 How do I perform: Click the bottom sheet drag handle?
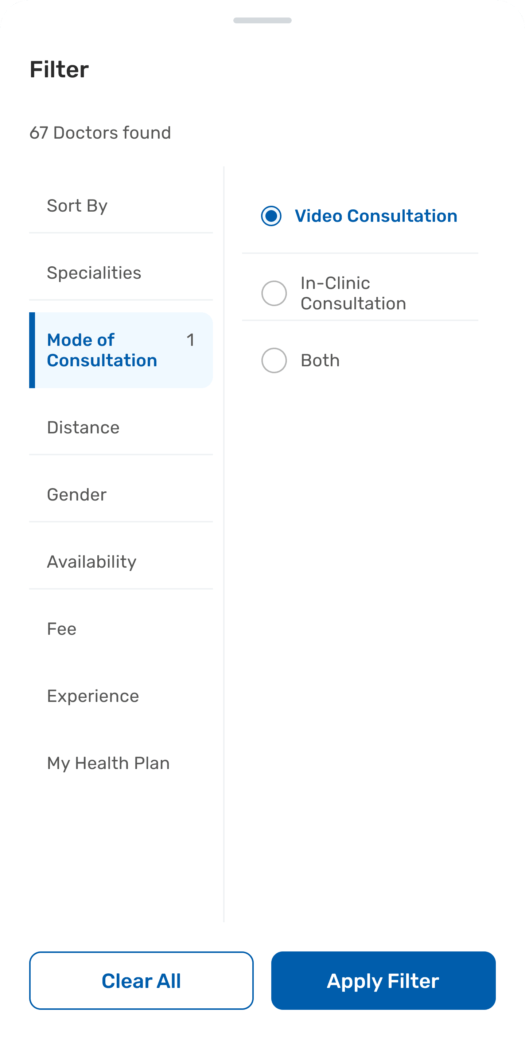click(x=262, y=20)
